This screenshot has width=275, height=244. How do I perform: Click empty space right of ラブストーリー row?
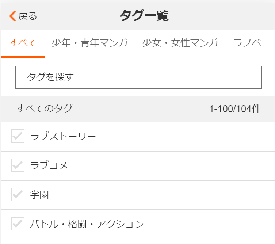click(x=190, y=137)
